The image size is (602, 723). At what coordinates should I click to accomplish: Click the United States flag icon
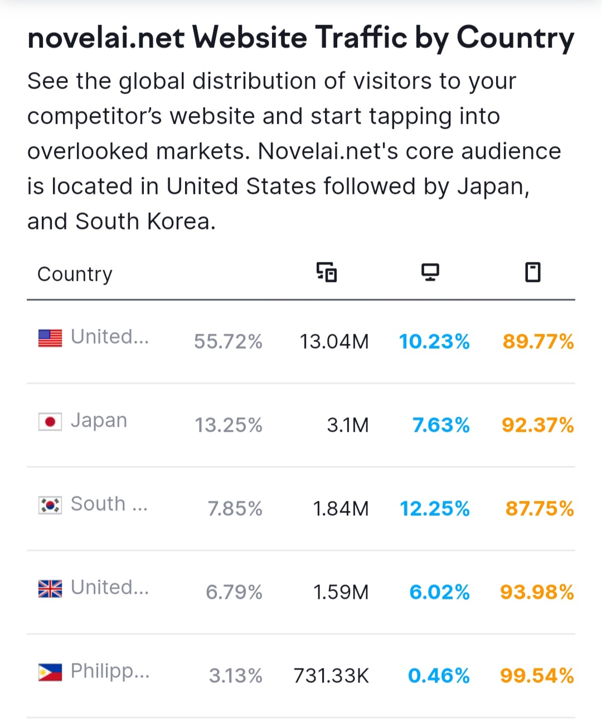coord(50,338)
